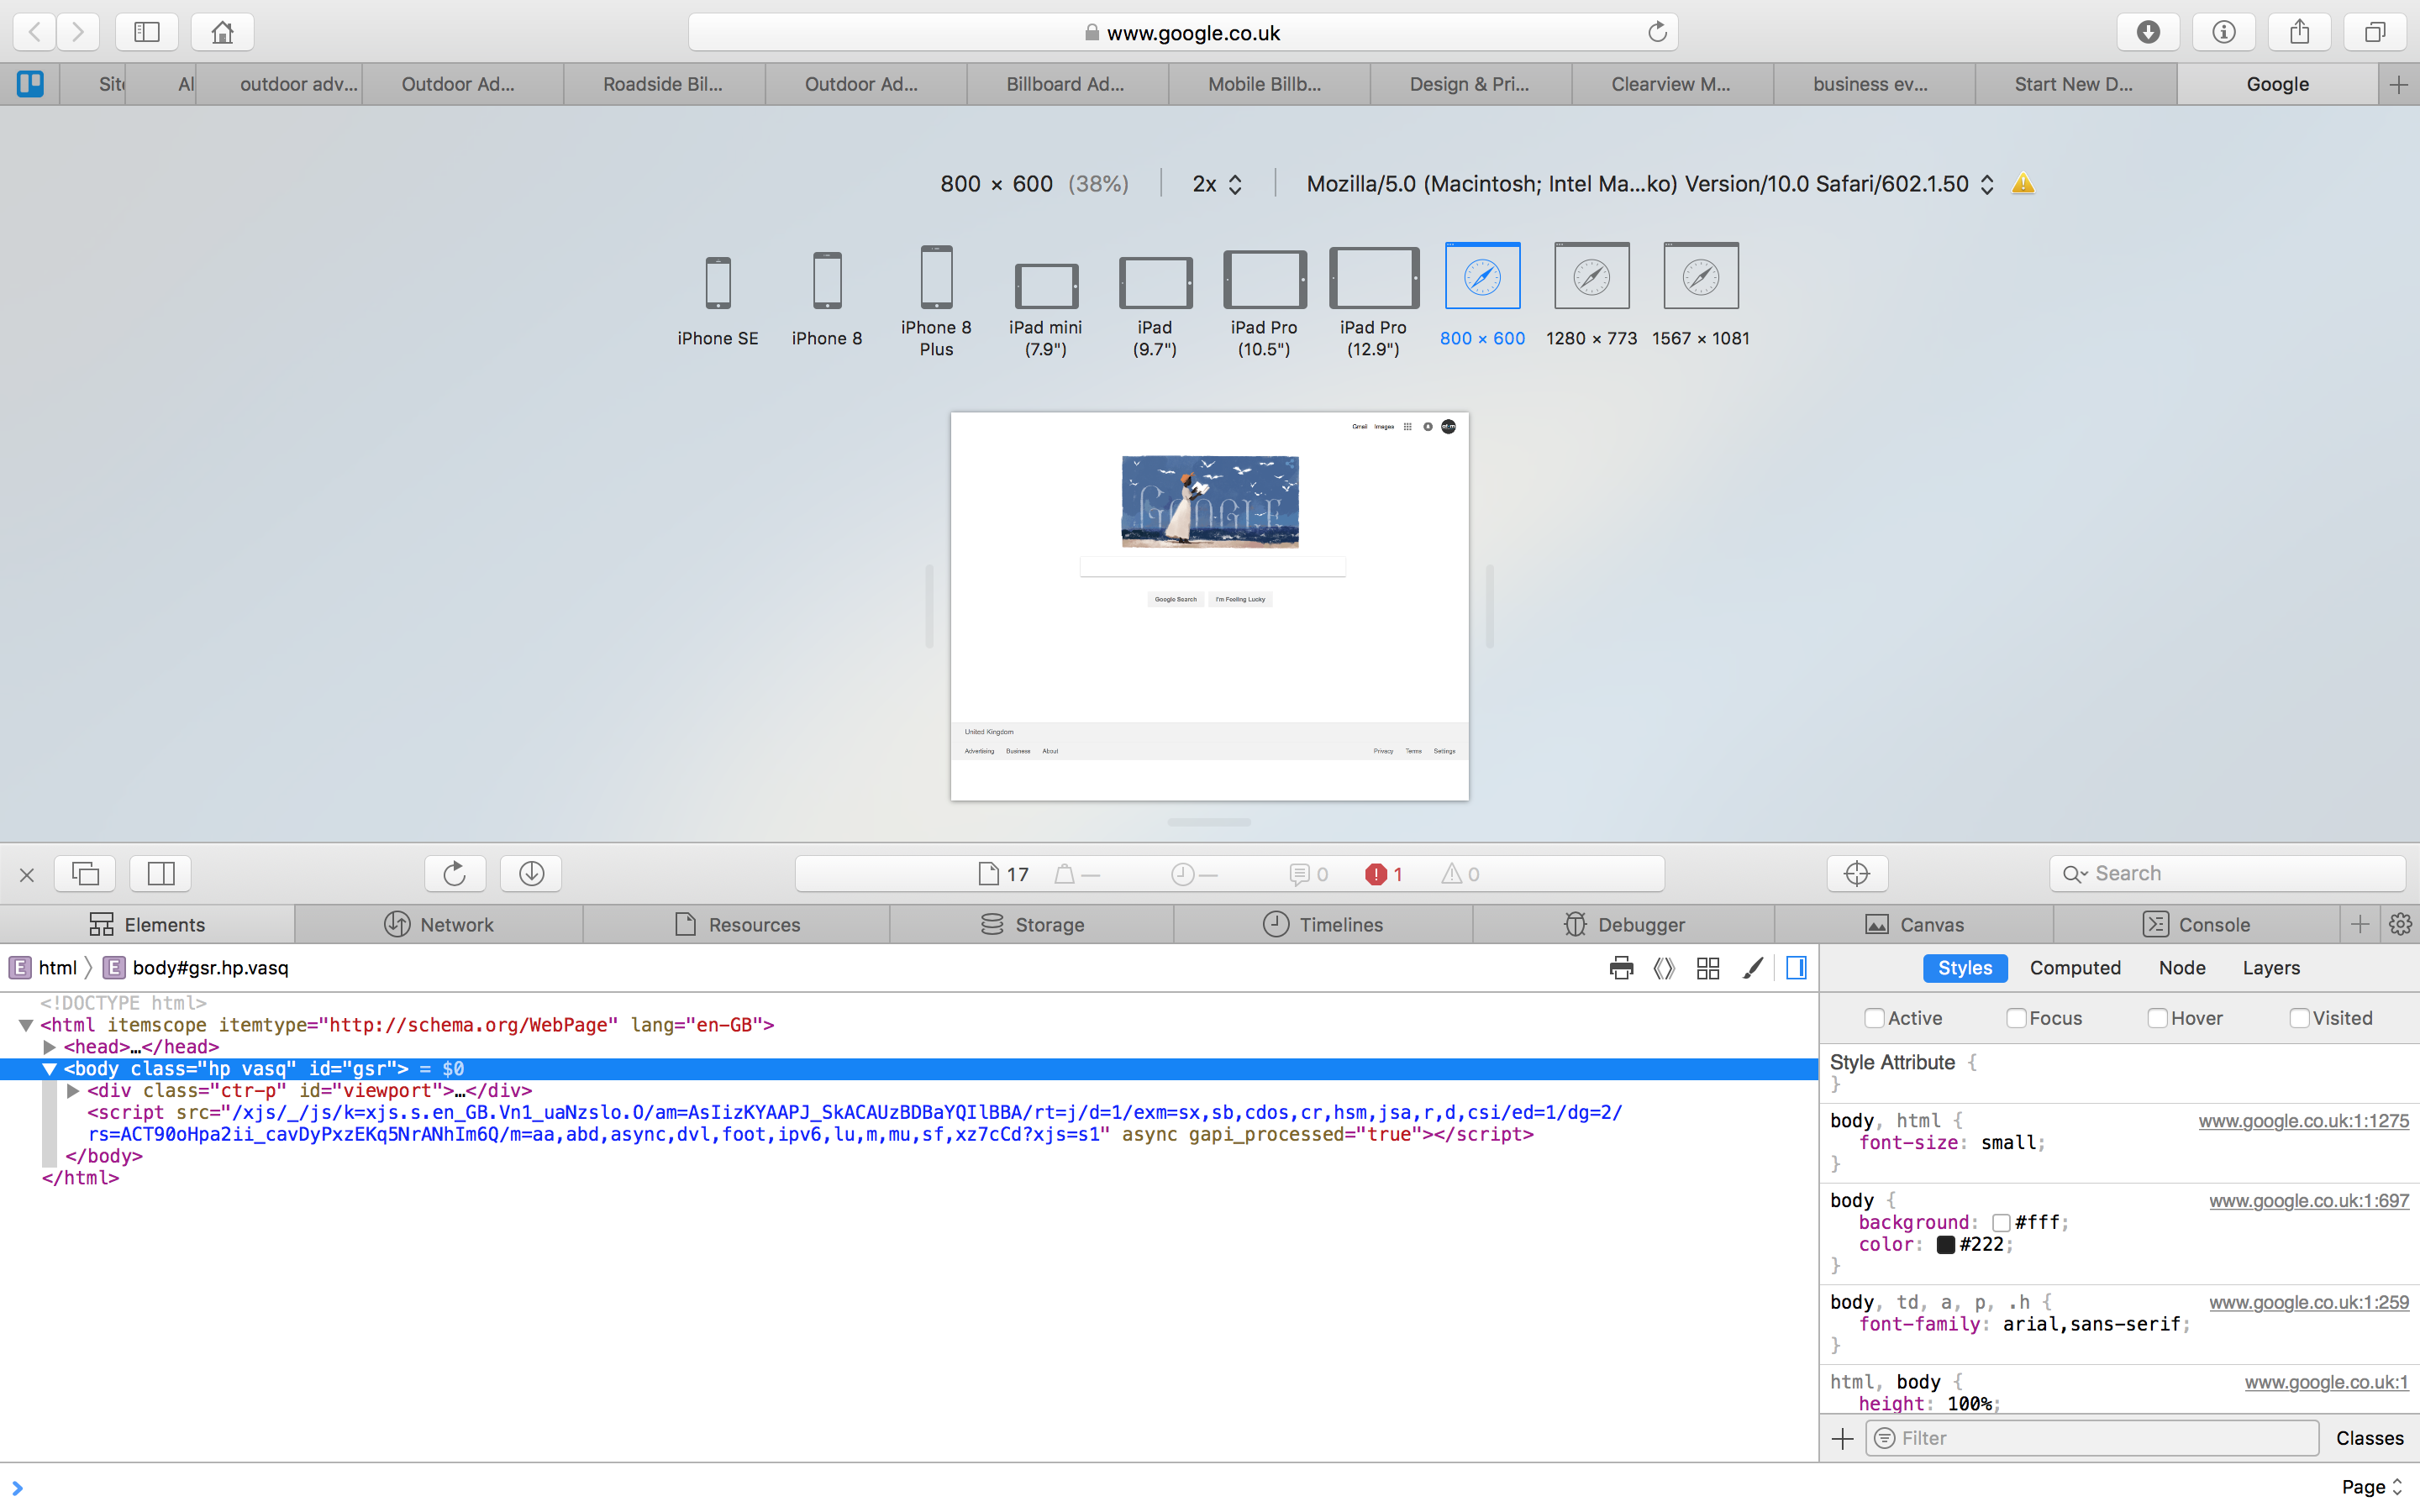Enable the Hover pseudo-class checkbox
The image size is (2420, 1512).
click(x=2157, y=1018)
